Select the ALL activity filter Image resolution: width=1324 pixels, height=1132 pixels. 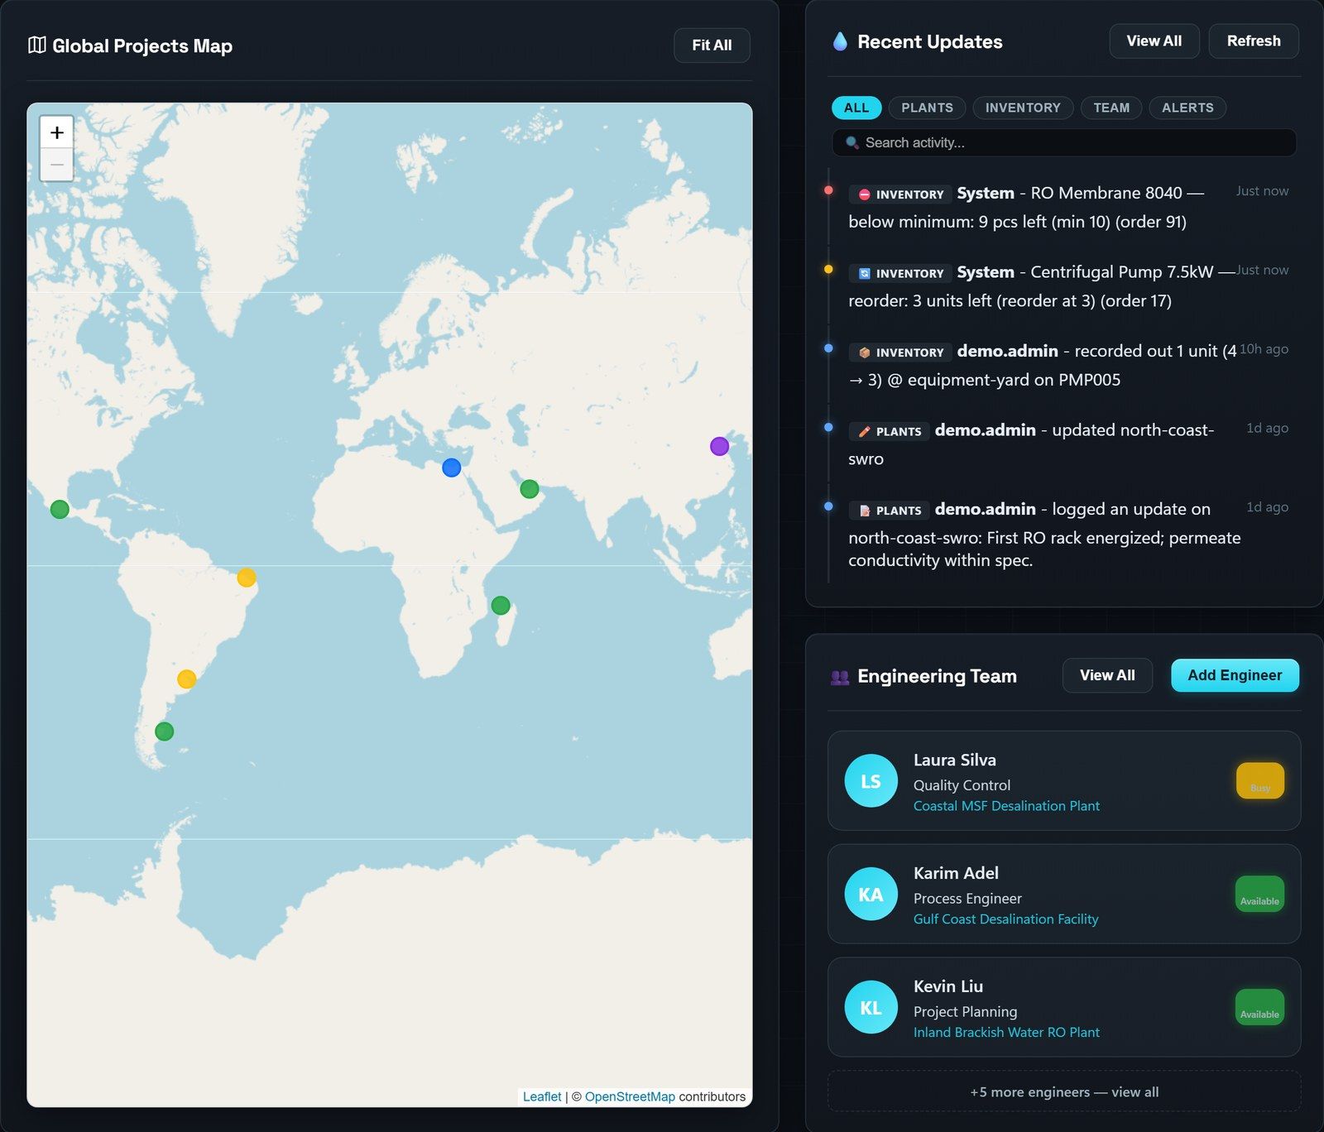click(x=856, y=108)
